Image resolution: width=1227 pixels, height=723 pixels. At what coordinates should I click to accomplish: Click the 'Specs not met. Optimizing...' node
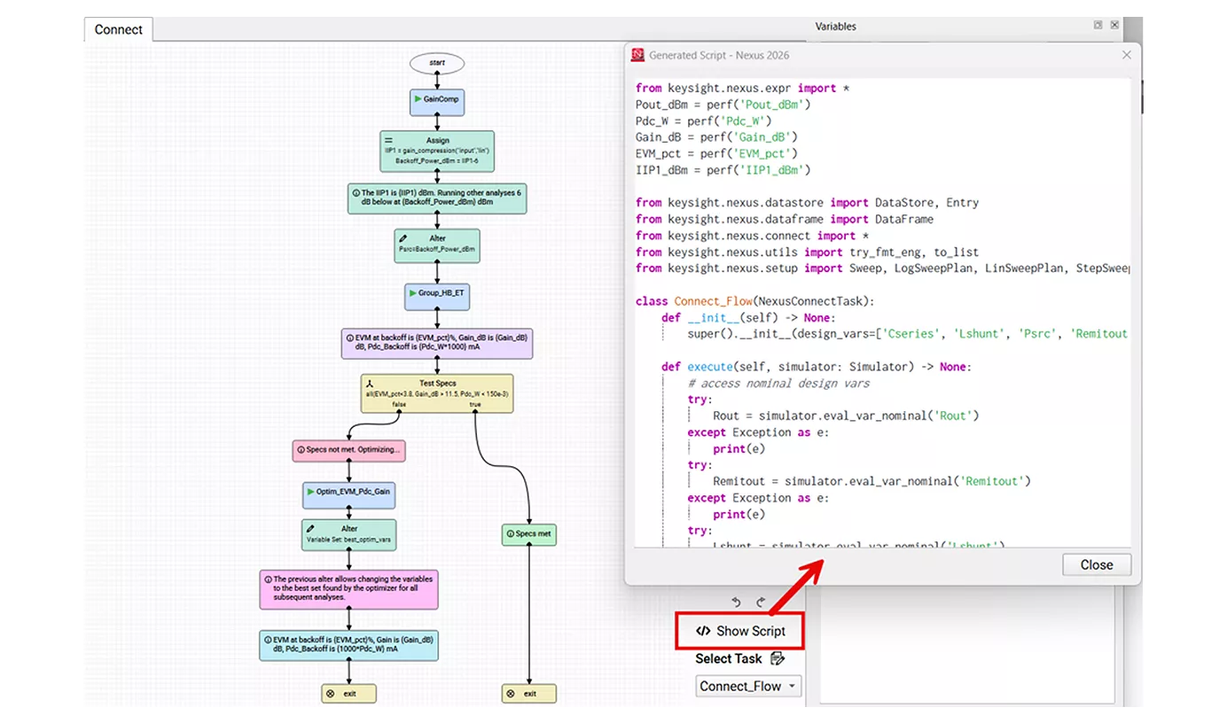click(349, 450)
